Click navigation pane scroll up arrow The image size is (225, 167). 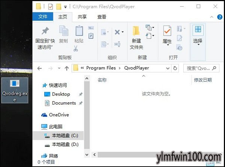click(x=87, y=79)
